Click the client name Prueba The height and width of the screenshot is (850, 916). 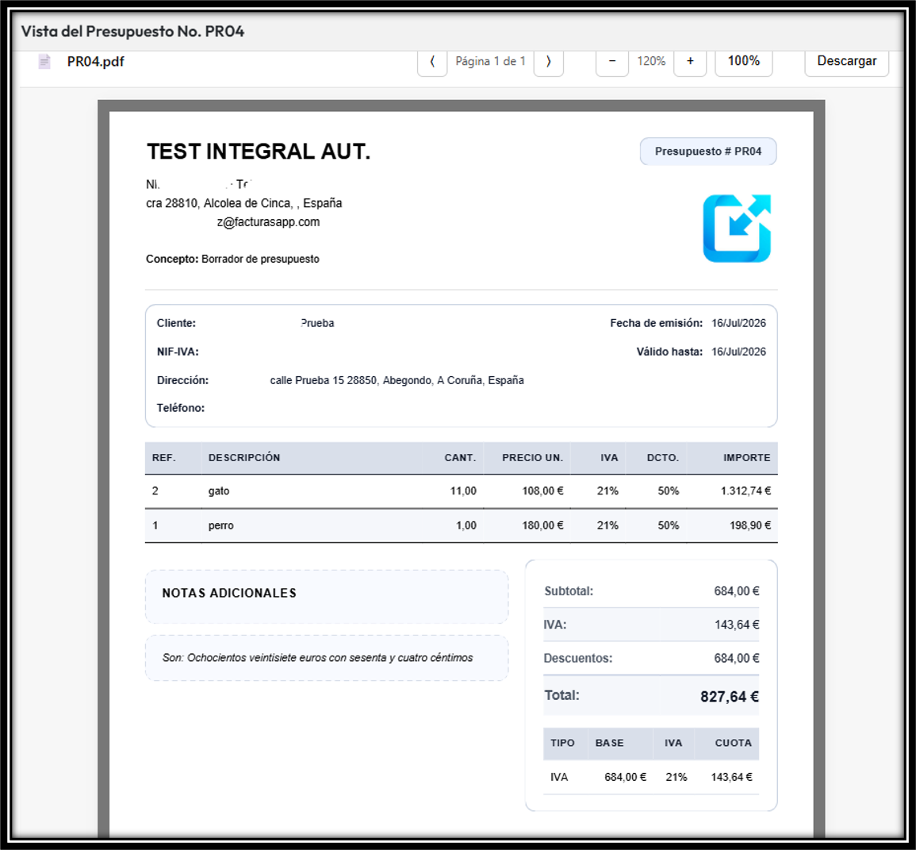click(x=317, y=323)
